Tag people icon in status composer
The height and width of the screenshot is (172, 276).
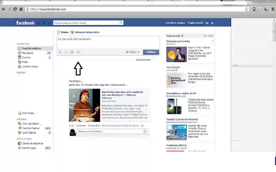click(x=60, y=52)
